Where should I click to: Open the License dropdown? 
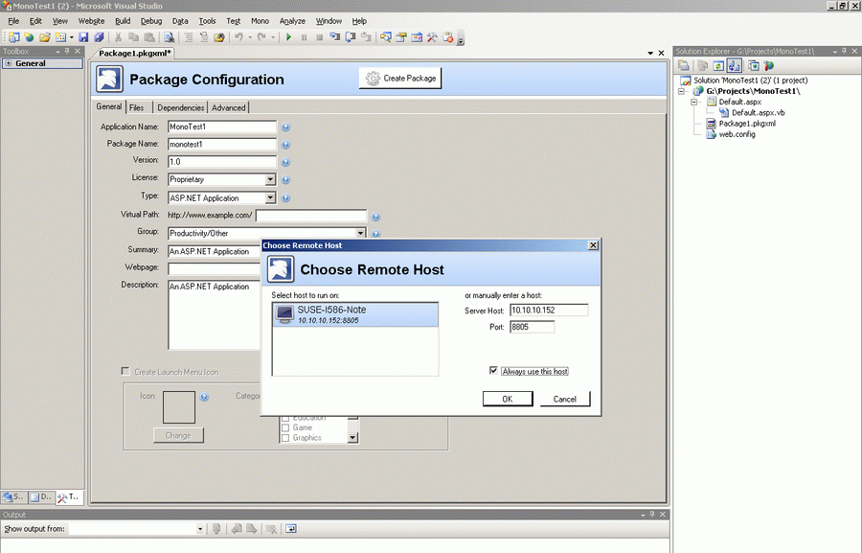270,179
